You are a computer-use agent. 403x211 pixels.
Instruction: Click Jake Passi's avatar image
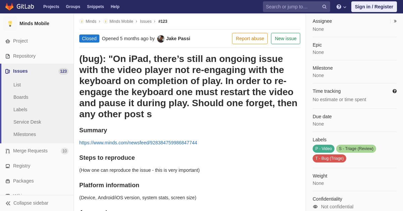161,39
